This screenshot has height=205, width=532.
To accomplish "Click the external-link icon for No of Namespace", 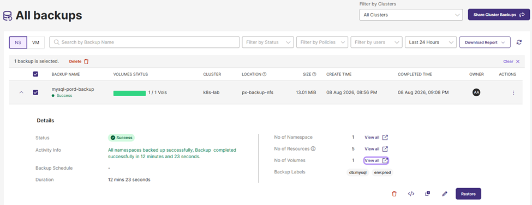I will [385, 138].
